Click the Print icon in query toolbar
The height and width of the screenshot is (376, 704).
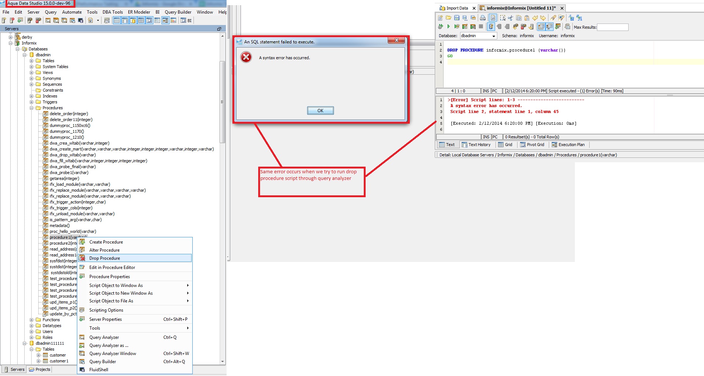(x=483, y=18)
